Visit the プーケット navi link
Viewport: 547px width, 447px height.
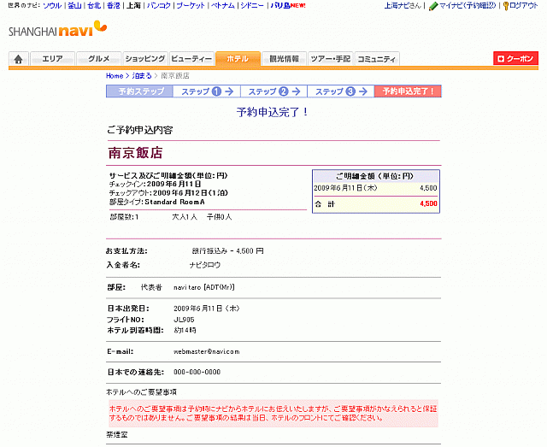click(x=191, y=6)
